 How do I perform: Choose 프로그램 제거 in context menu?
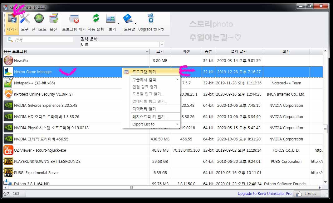point(151,72)
